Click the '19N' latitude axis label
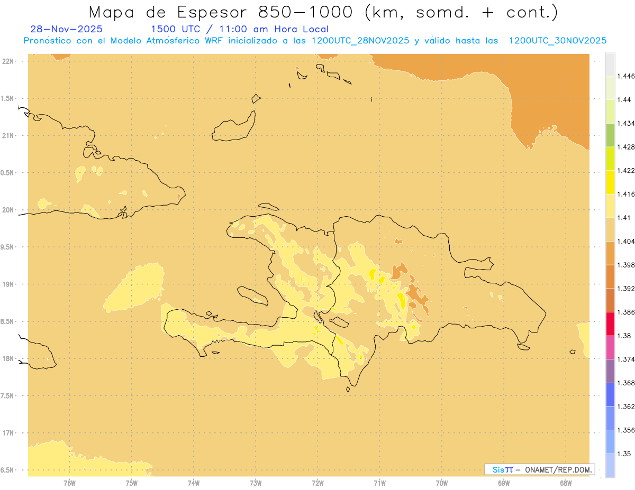Viewport: 635px width, 490px height. [x=8, y=284]
